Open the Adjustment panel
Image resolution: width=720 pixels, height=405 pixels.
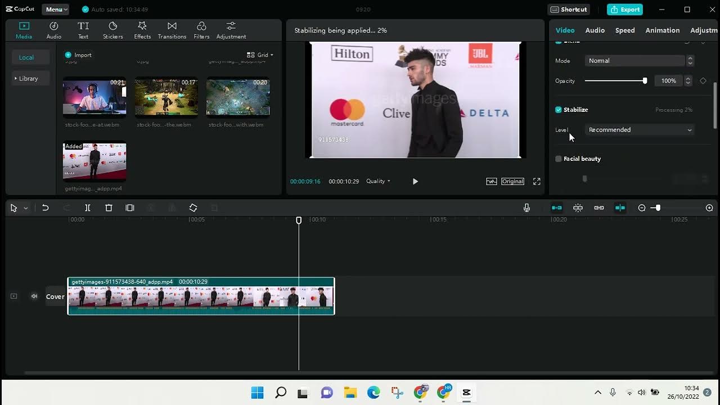coord(231,30)
